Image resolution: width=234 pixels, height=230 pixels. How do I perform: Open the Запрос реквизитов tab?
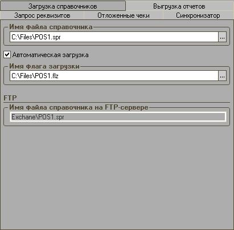(42, 15)
